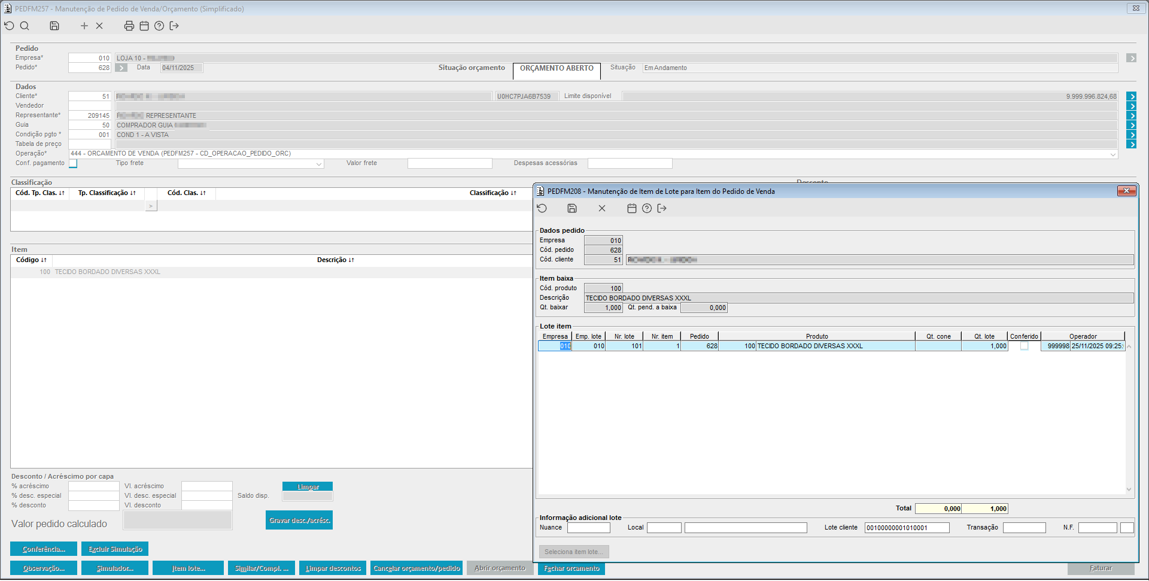This screenshot has height=581, width=1149.
Task: Click the Limpar button
Action: coord(308,486)
